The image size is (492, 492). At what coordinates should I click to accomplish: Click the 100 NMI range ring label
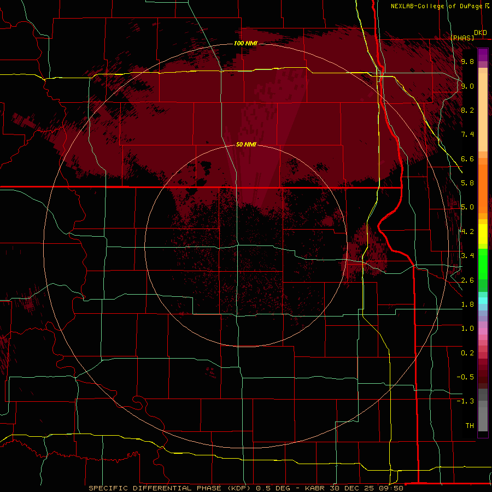pyautogui.click(x=245, y=43)
